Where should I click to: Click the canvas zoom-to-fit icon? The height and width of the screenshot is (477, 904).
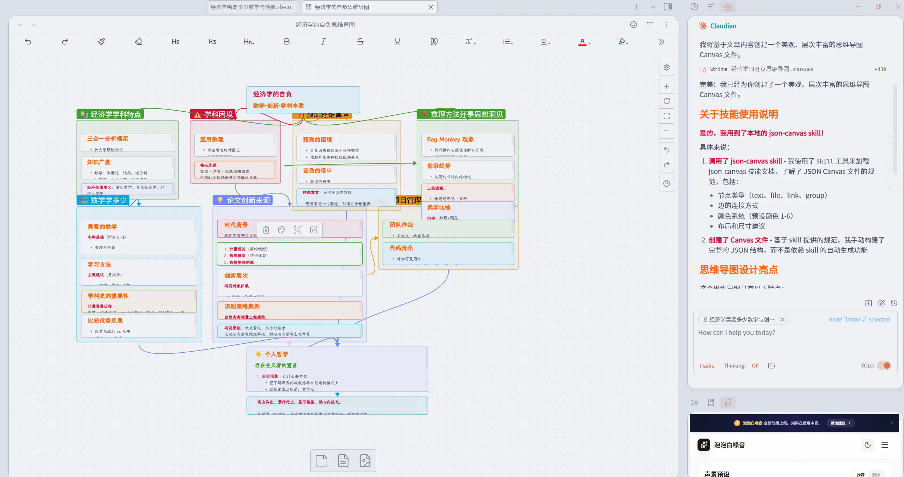[666, 116]
